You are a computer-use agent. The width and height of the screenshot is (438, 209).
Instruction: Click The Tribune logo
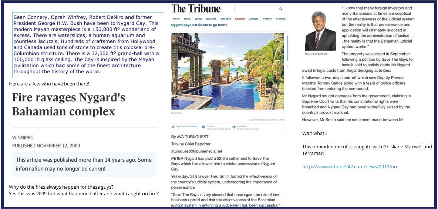coord(196,9)
